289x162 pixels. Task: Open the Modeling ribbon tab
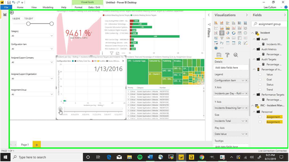pyautogui.click(x=48, y=7)
